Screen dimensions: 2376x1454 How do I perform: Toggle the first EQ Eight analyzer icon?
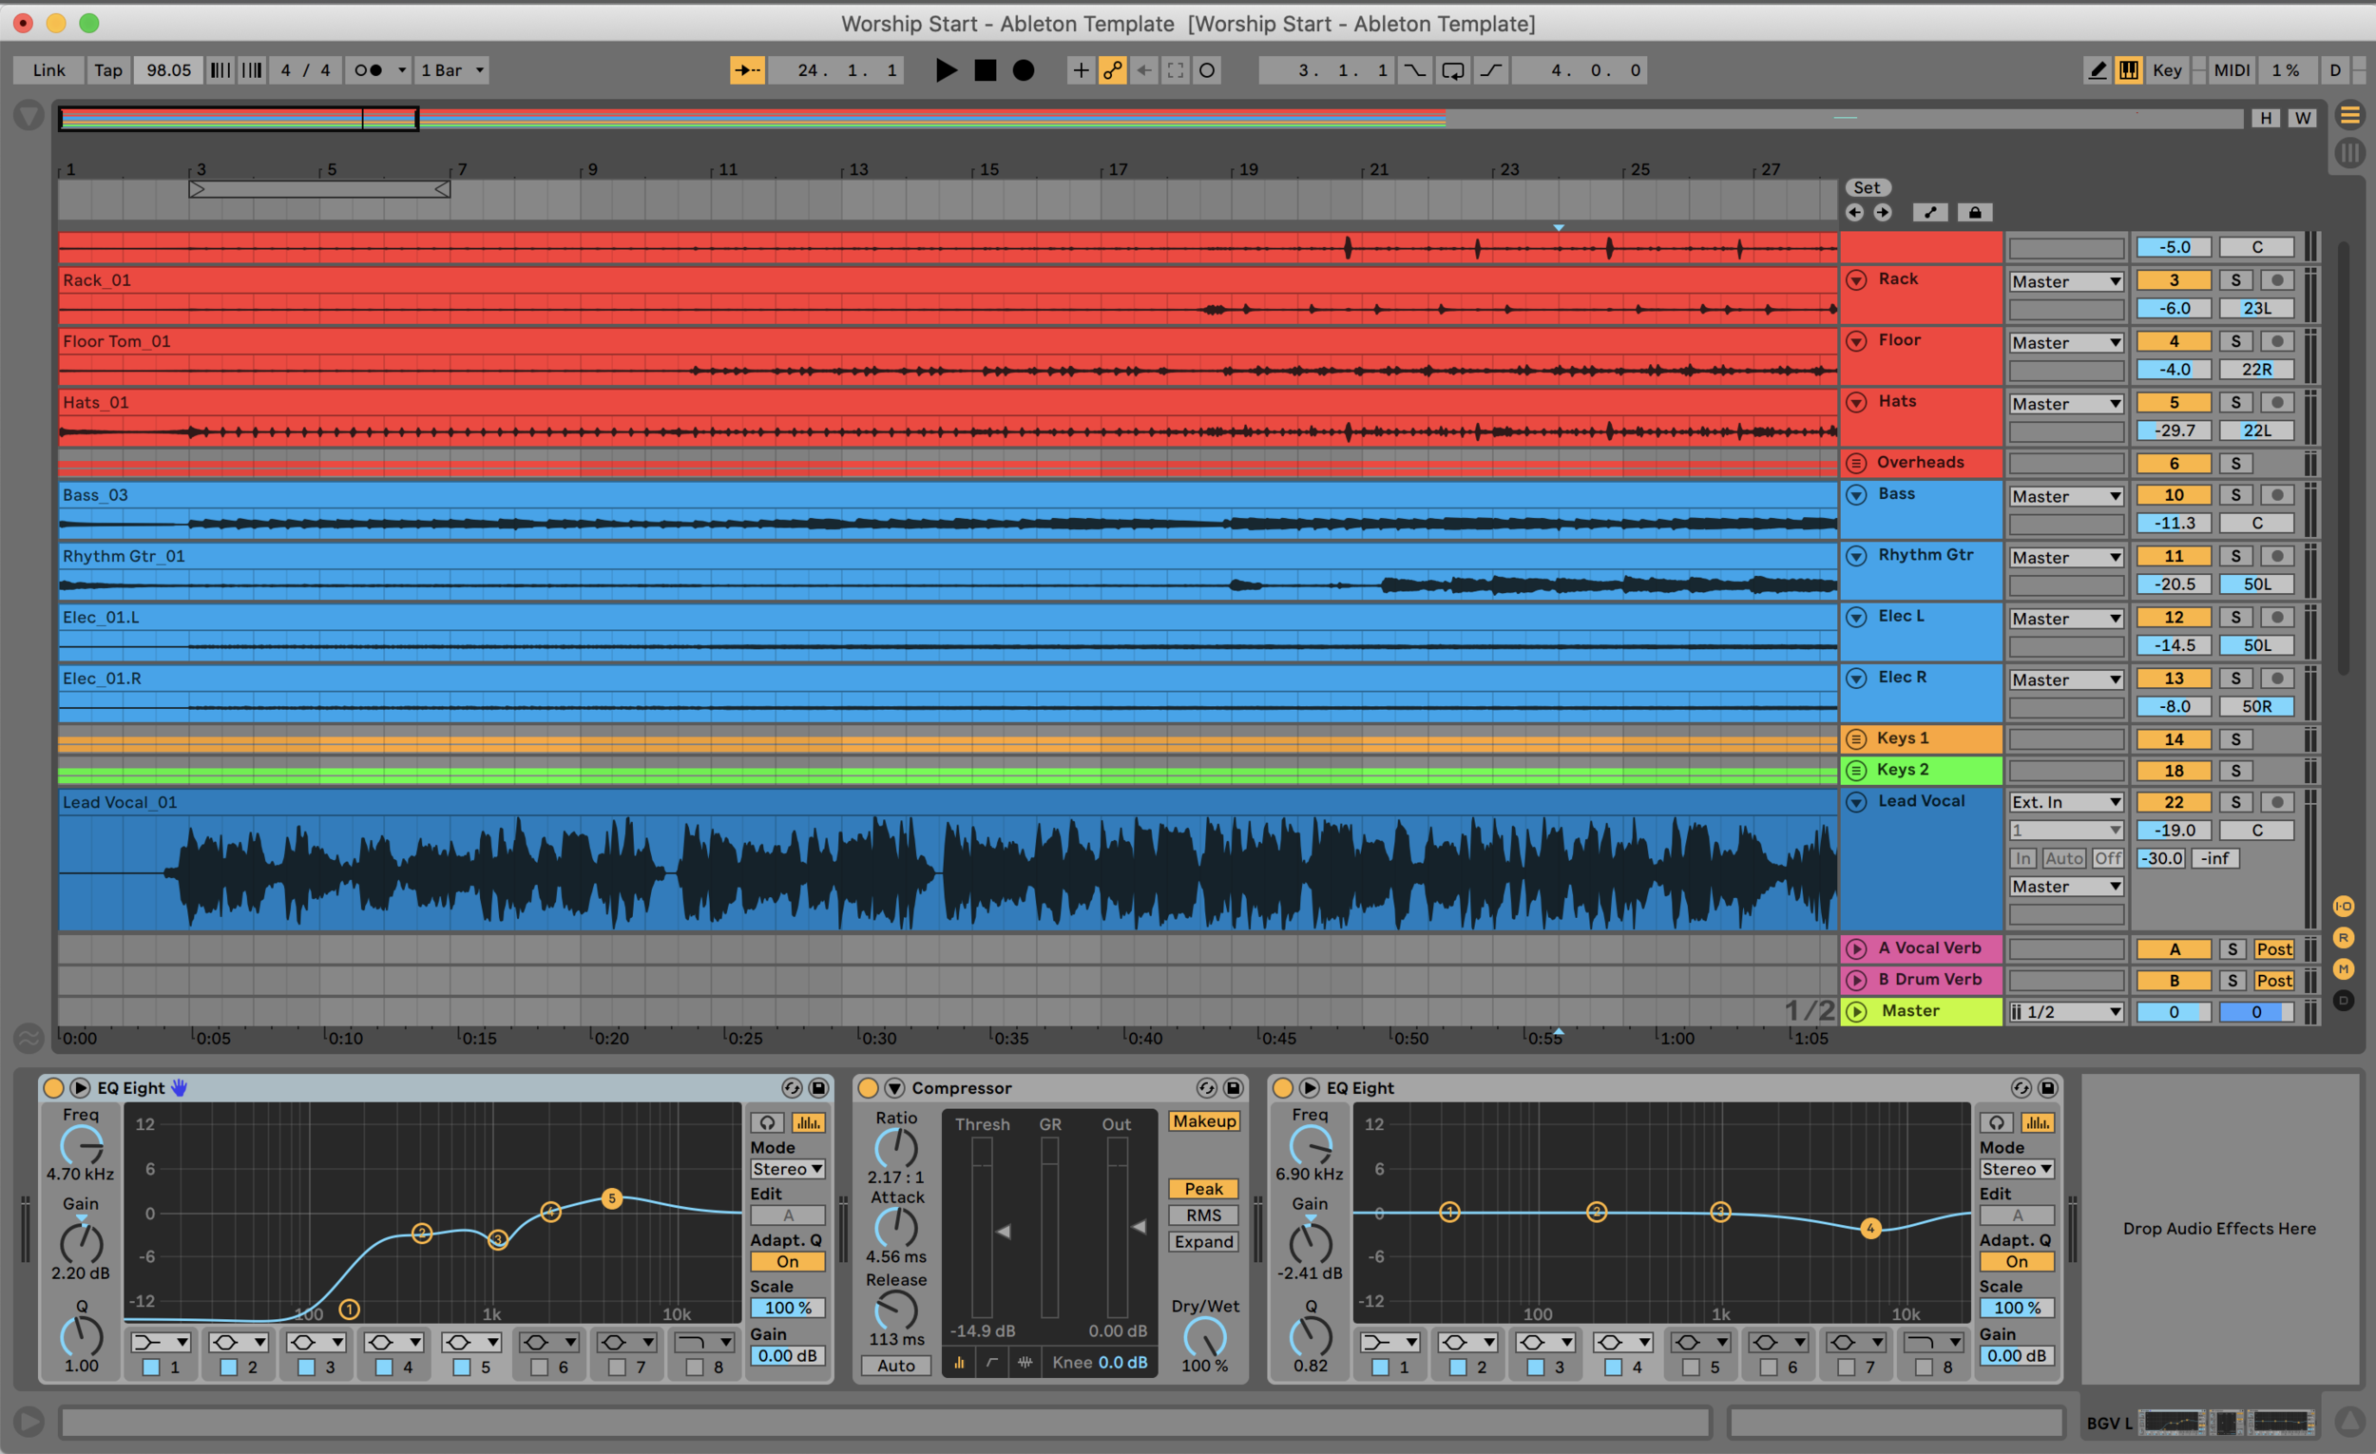[807, 1122]
